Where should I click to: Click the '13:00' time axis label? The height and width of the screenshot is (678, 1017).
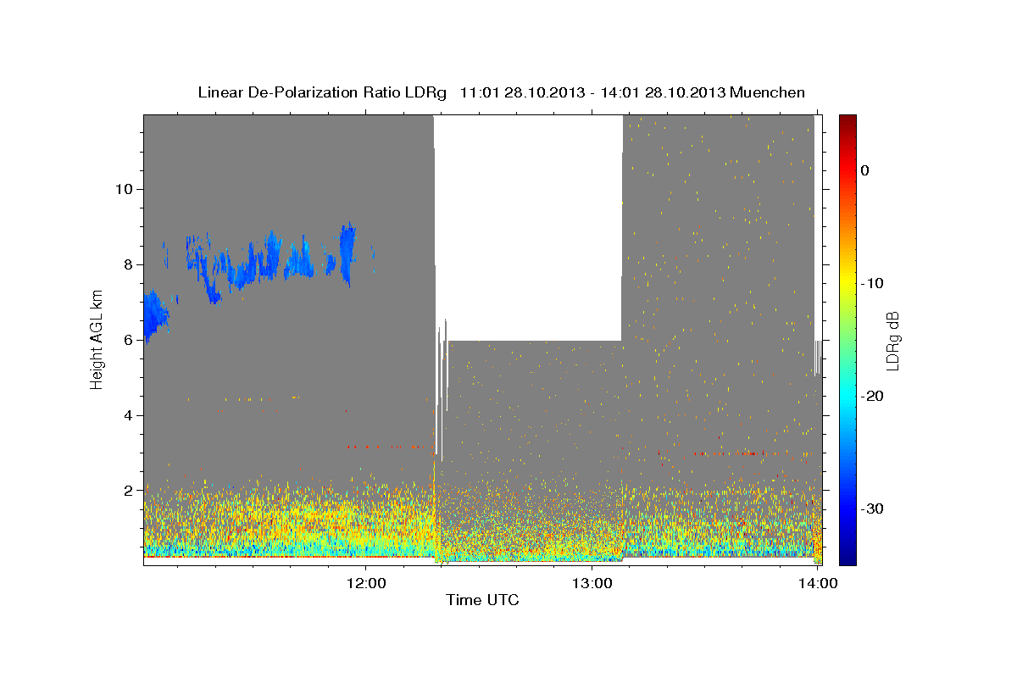tap(592, 584)
